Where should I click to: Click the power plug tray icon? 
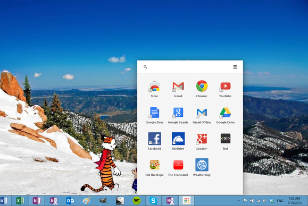pyautogui.click(x=252, y=201)
